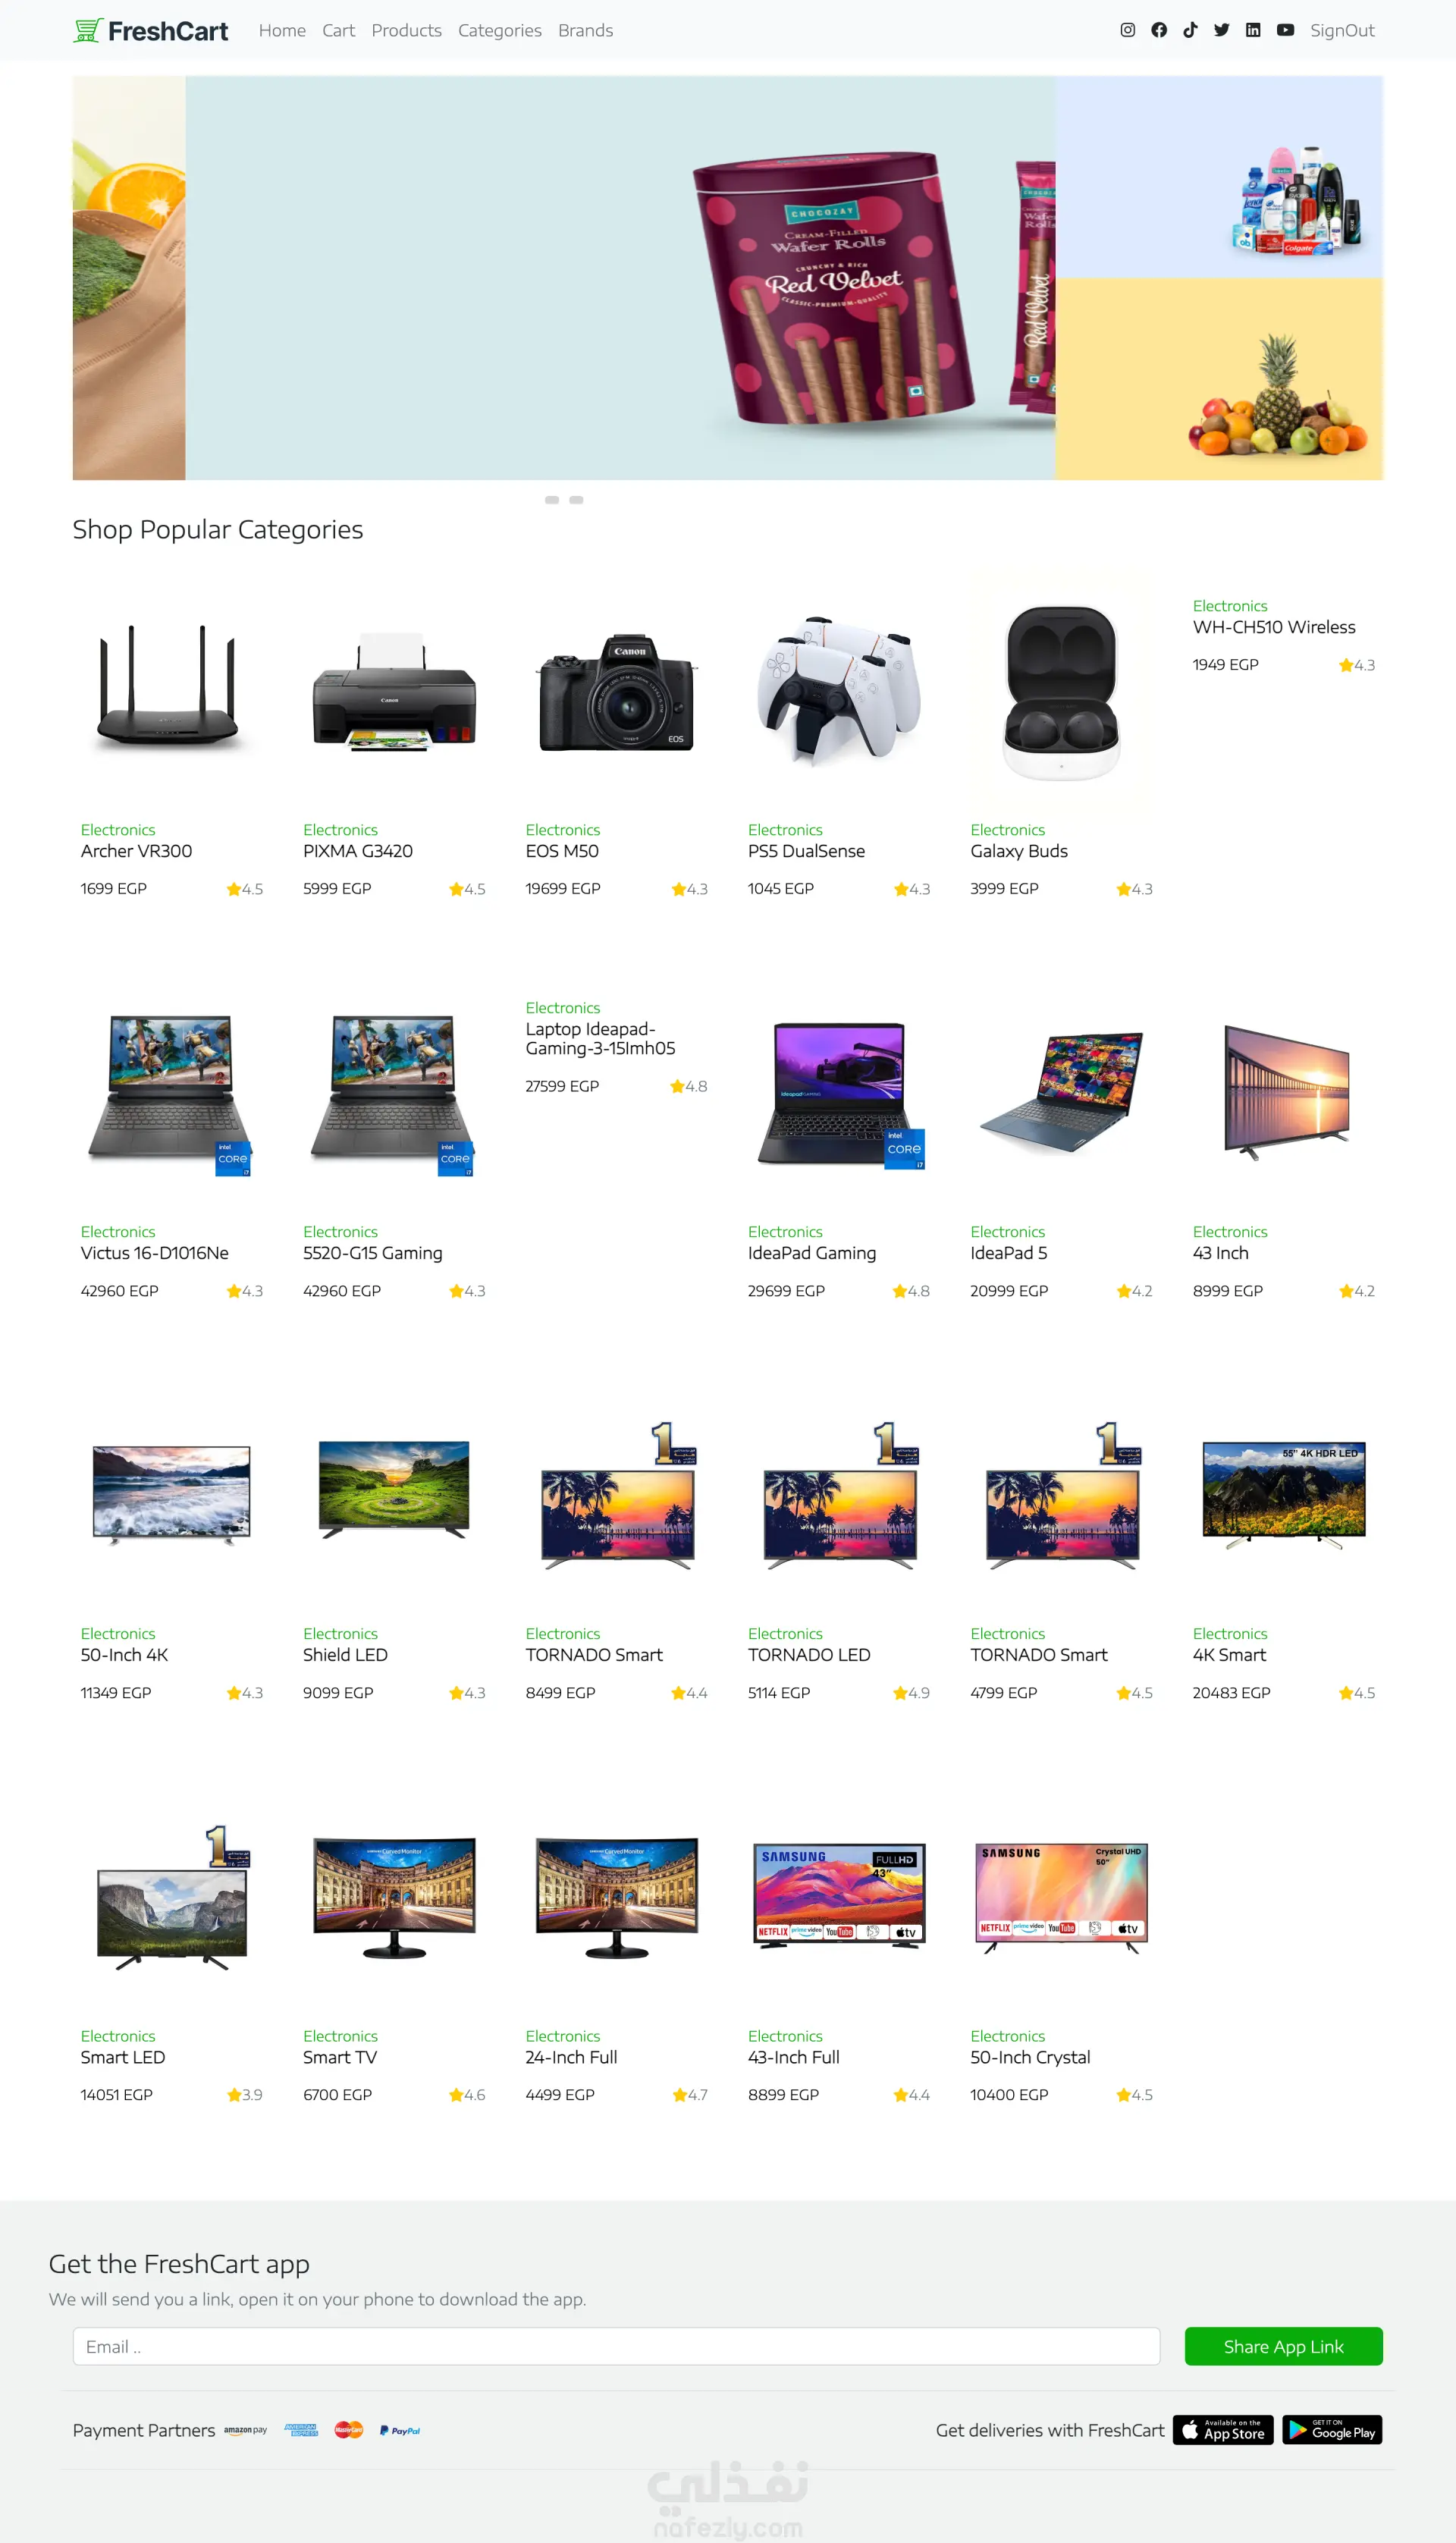Tap the App Store download badge

pos(1223,2429)
